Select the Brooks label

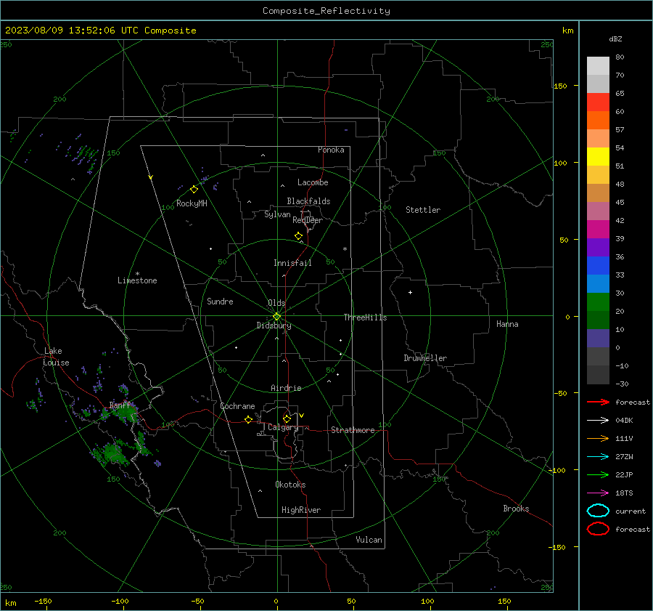pos(516,509)
